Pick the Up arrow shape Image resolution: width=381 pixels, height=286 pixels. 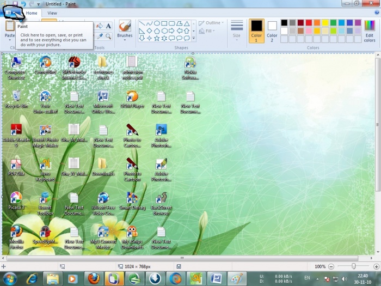pyautogui.click(x=187, y=31)
